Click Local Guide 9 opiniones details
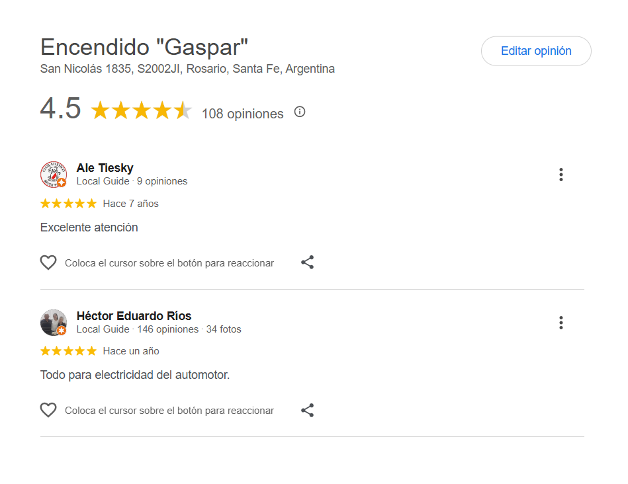Screen dimensions: 628x484 132,181
